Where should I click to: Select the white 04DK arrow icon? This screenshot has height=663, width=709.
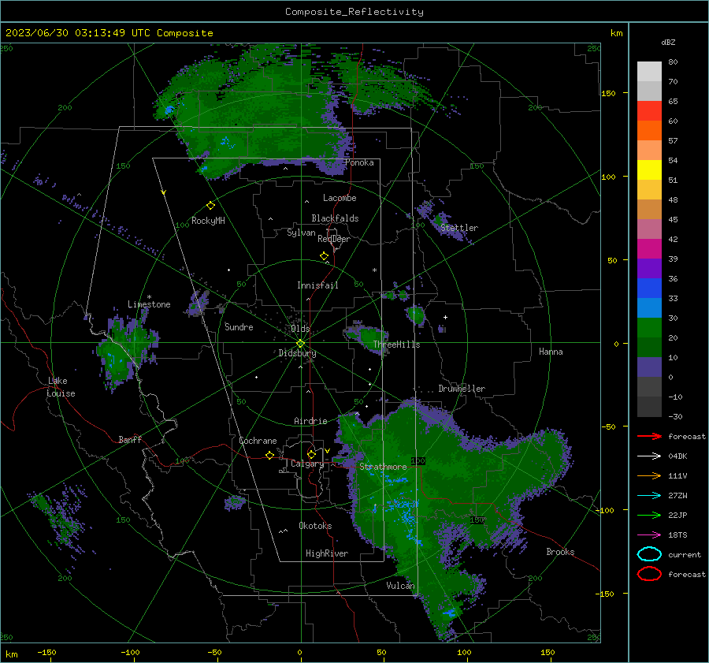[649, 456]
